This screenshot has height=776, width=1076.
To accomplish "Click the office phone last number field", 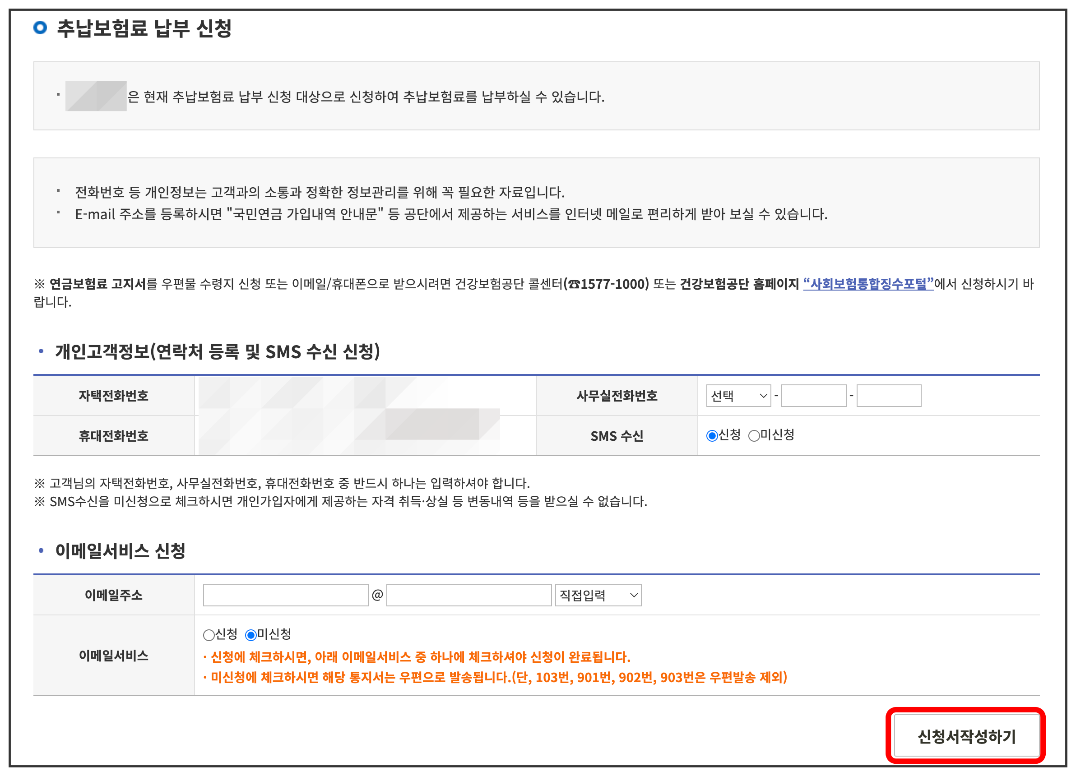I will pyautogui.click(x=889, y=396).
